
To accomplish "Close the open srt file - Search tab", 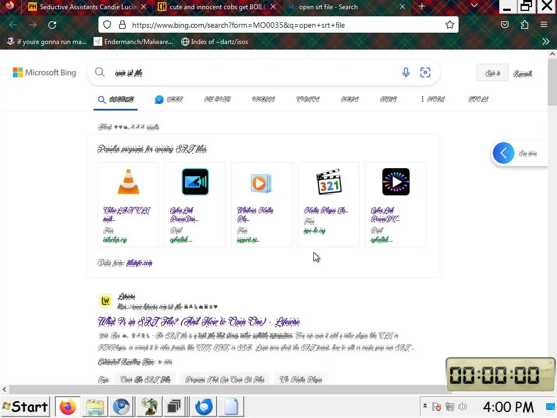I will pos(403,7).
